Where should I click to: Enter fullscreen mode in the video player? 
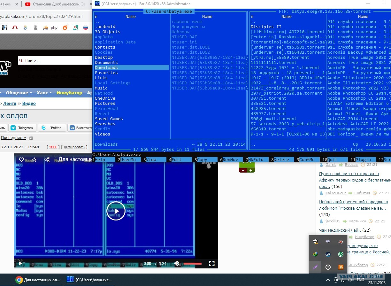coord(211,264)
